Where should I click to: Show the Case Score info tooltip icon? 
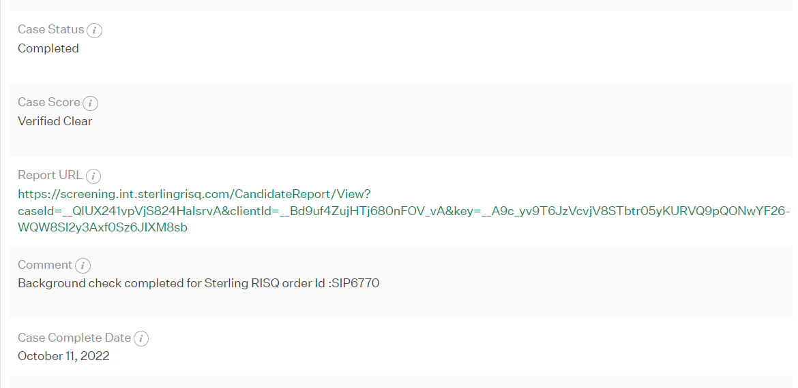(90, 103)
